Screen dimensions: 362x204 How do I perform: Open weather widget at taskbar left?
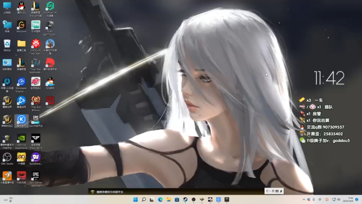8,199
